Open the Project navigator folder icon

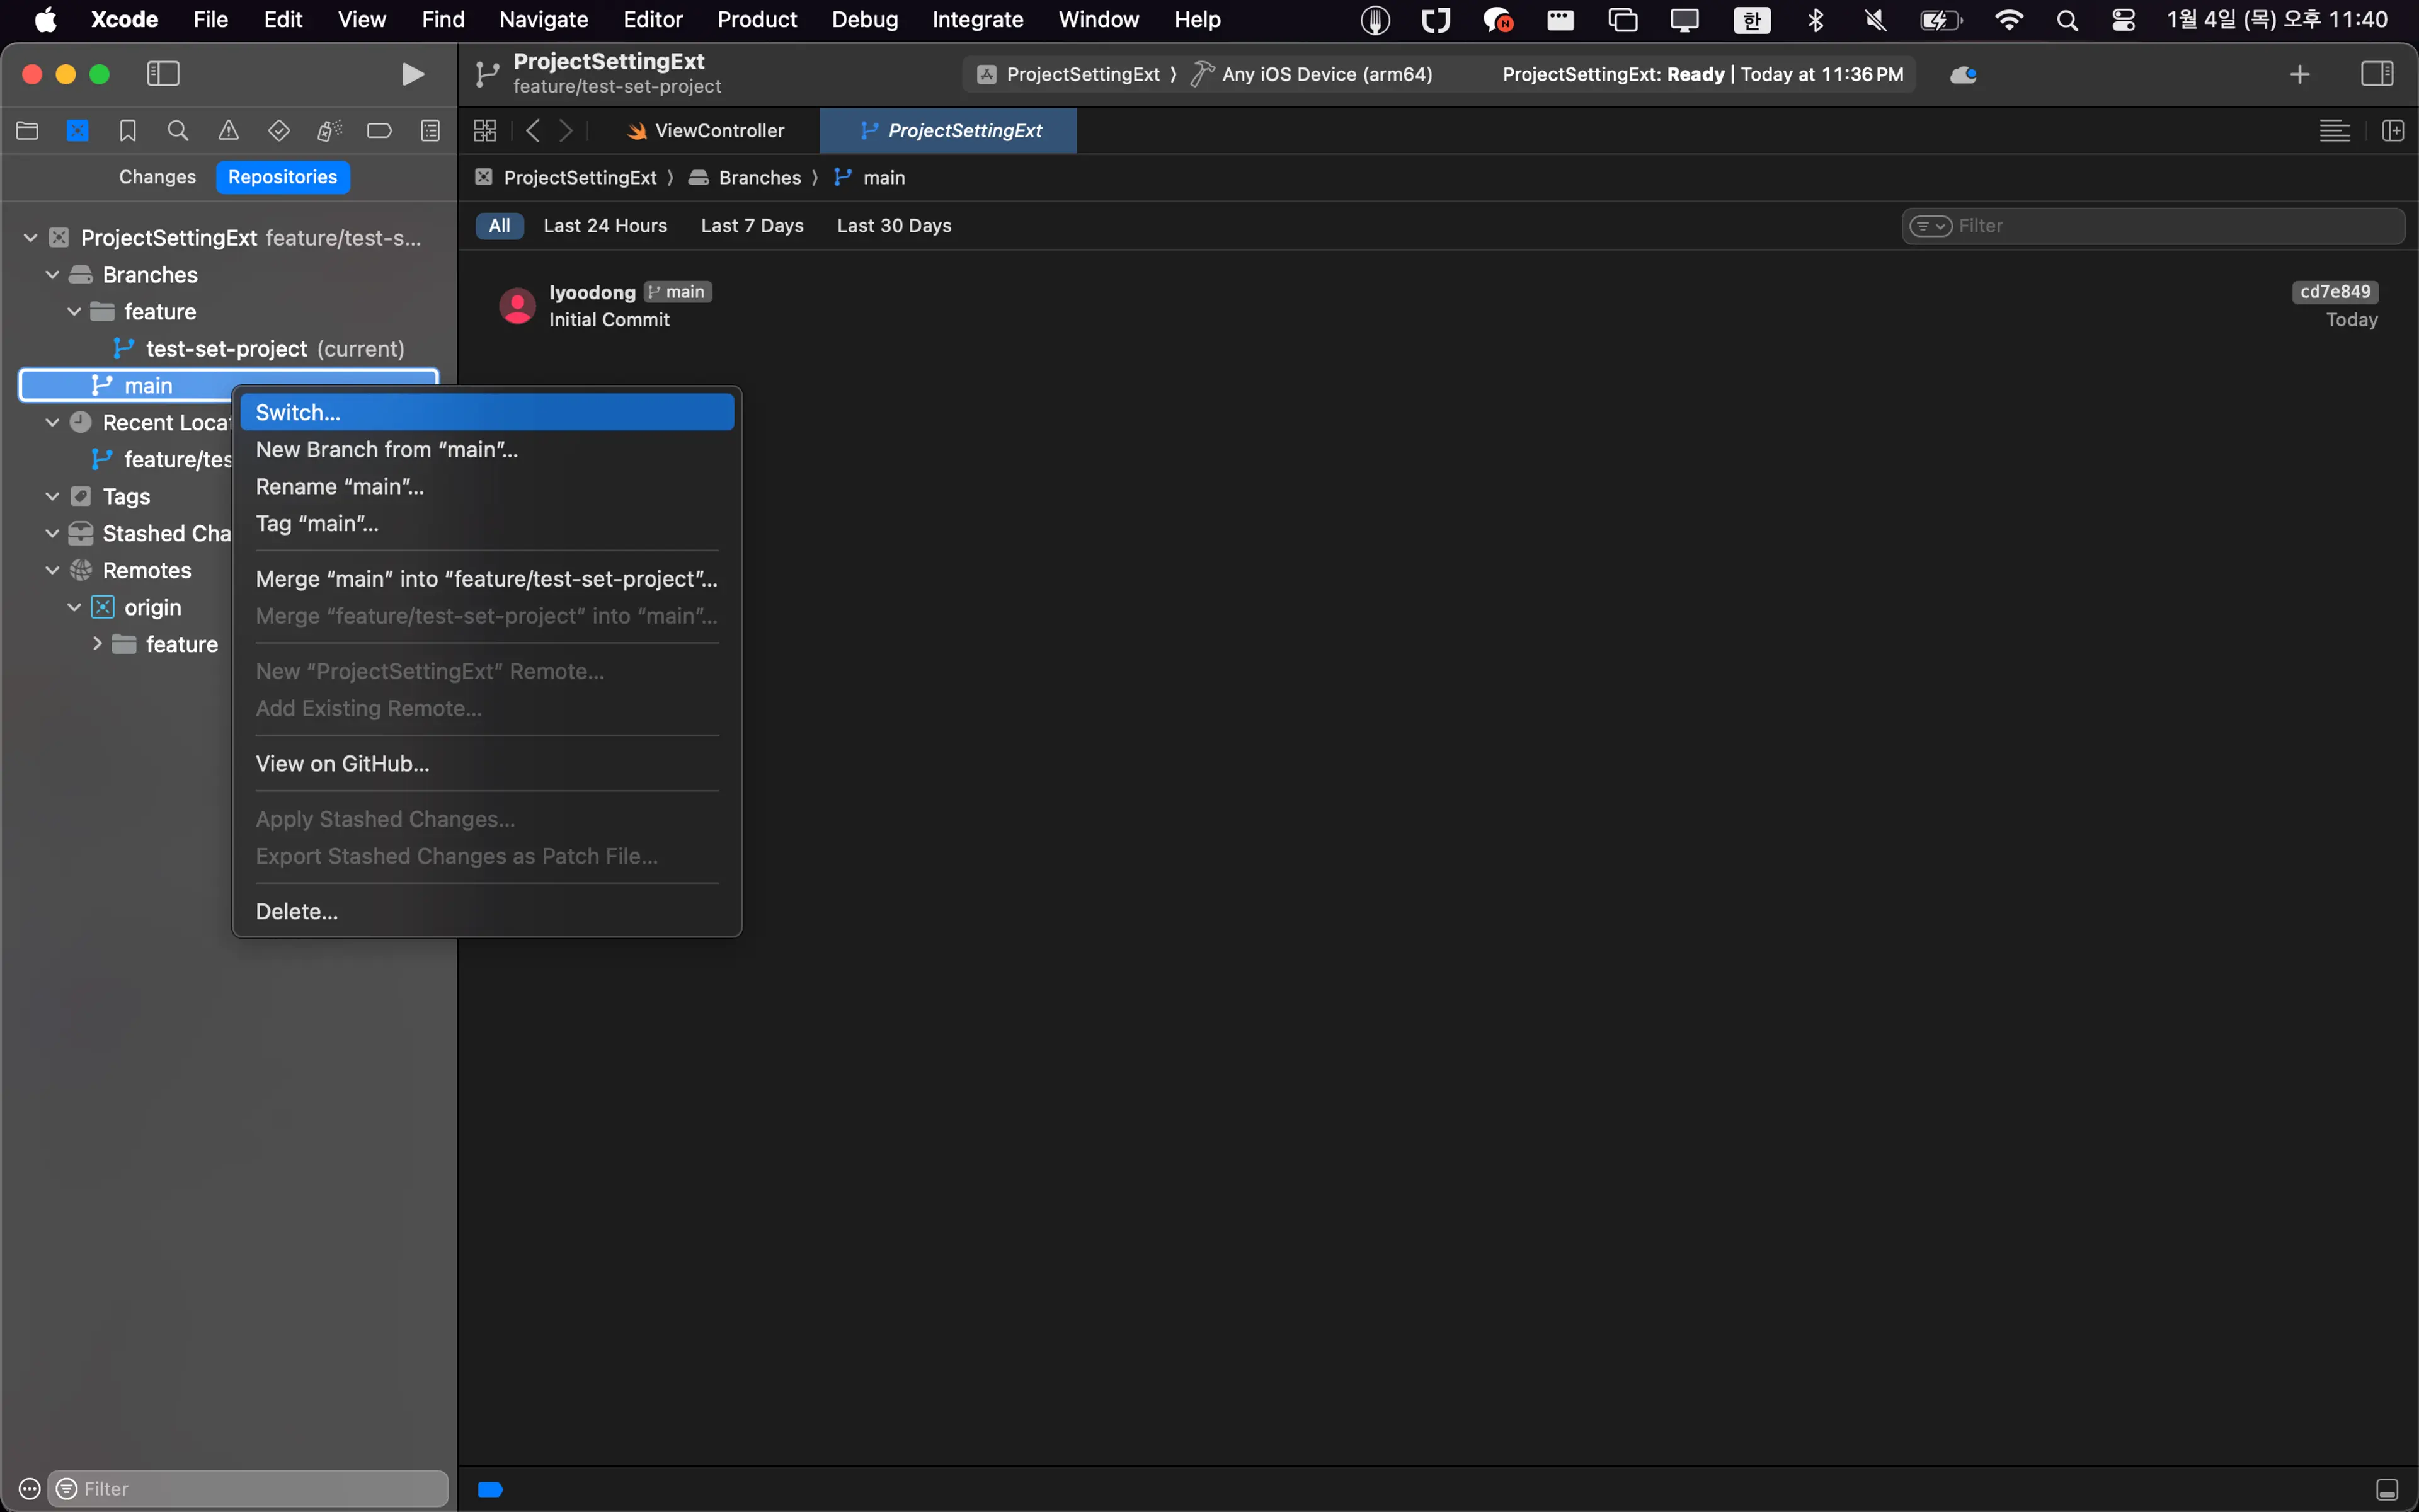coord(28,131)
